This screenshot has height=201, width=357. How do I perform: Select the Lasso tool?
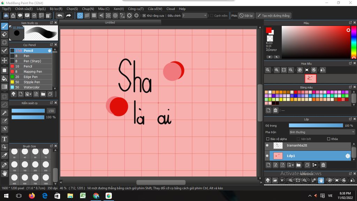click(5, 105)
